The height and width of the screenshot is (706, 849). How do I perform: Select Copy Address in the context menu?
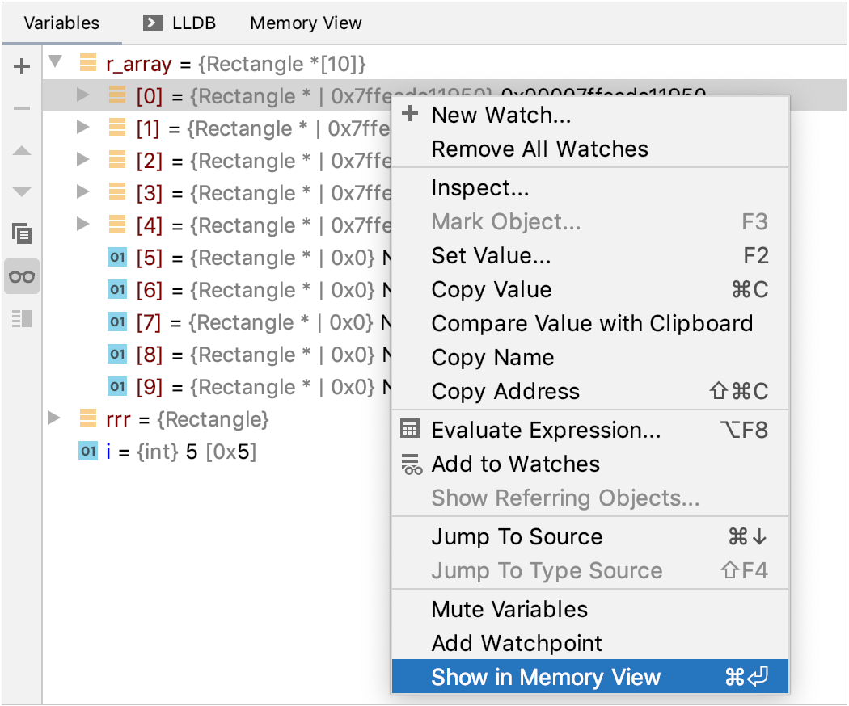coord(505,391)
